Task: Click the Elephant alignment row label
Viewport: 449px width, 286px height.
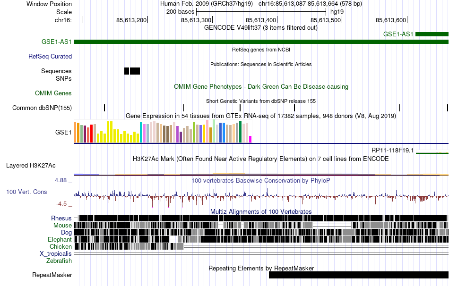Action: click(x=60, y=239)
